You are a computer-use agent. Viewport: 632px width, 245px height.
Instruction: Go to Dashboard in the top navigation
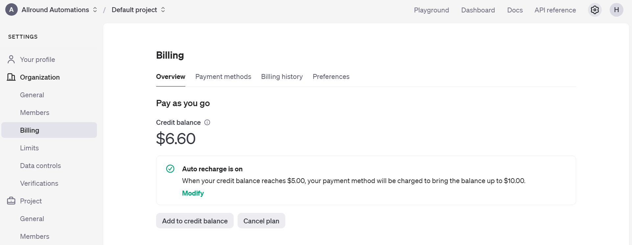[478, 10]
